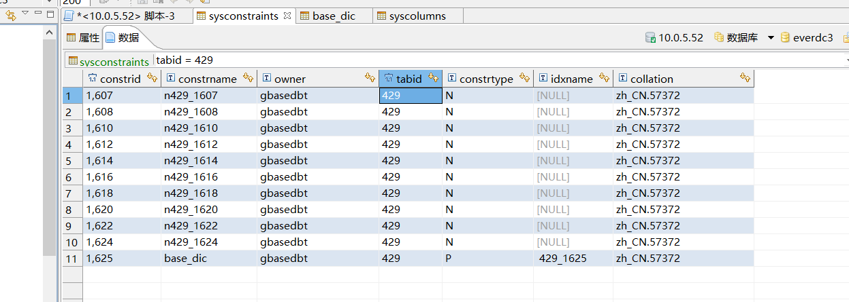The height and width of the screenshot is (302, 849).
Task: Select row number 6 header
Action: click(72, 177)
